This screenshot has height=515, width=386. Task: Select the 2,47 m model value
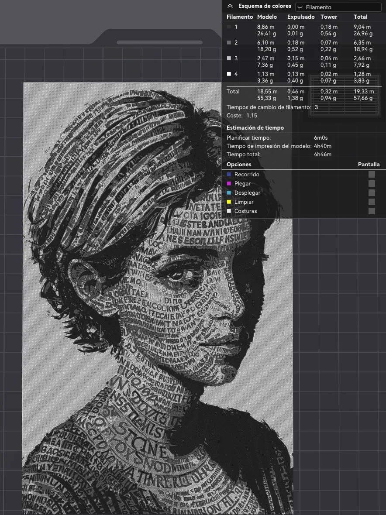(265, 58)
